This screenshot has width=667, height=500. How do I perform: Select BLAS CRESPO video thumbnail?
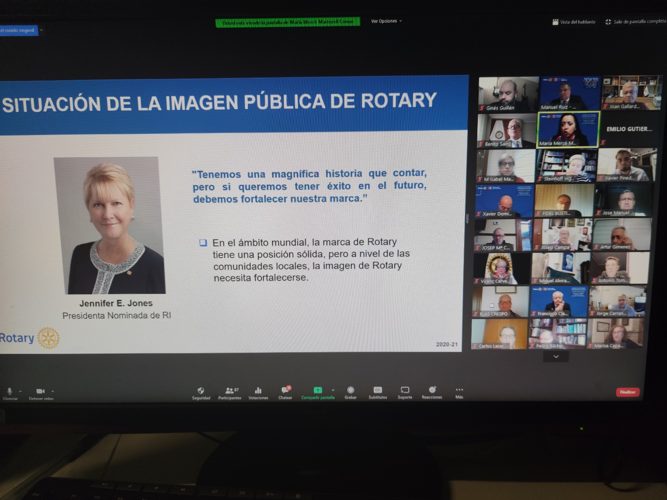point(500,301)
